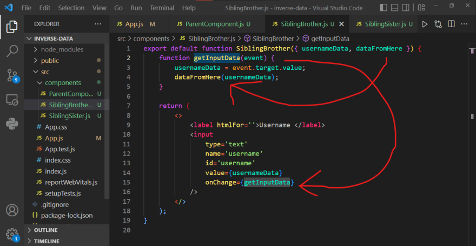Open the Help menu
This screenshot has height=246, width=476.
click(x=189, y=8)
